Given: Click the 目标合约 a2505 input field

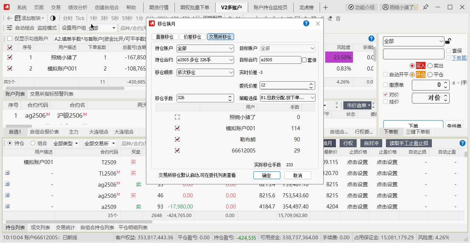Looking at the screenshot, I should point(280,60).
